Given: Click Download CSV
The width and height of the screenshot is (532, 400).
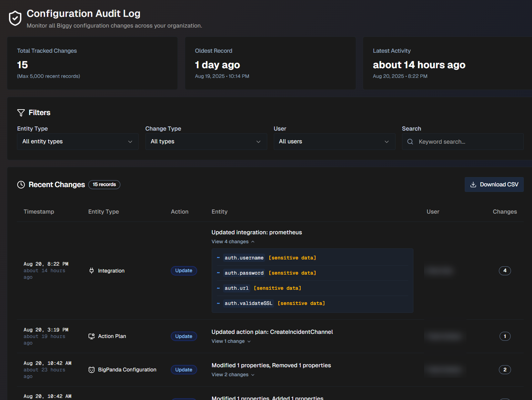Looking at the screenshot, I should point(494,184).
